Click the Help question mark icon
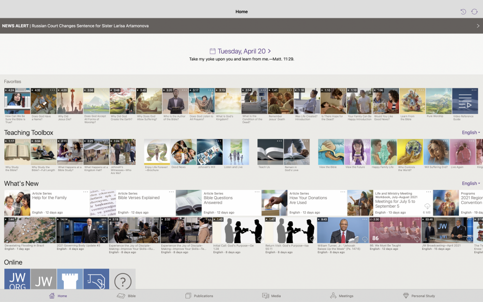Image resolution: width=483 pixels, height=302 pixels. point(122,280)
